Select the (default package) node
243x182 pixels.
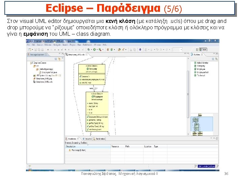pyautogui.click(x=45, y=69)
